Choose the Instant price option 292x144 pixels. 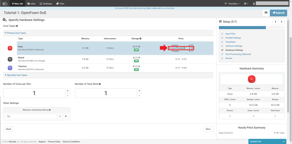click(x=170, y=45)
